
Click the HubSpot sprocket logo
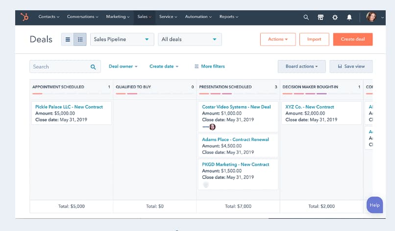coord(25,17)
